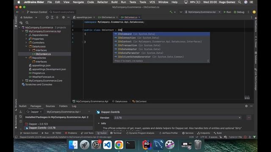Collapse the DataAccess folder
The width and height of the screenshot is (271, 152).
tap(26, 46)
